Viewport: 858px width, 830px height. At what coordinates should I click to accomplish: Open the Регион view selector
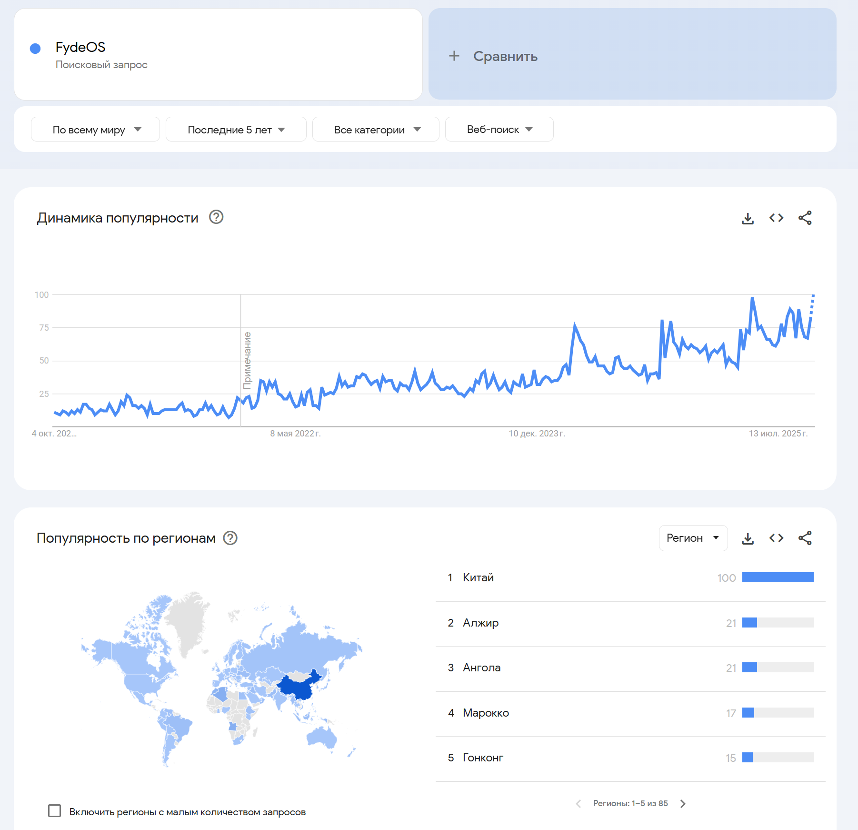coord(693,538)
